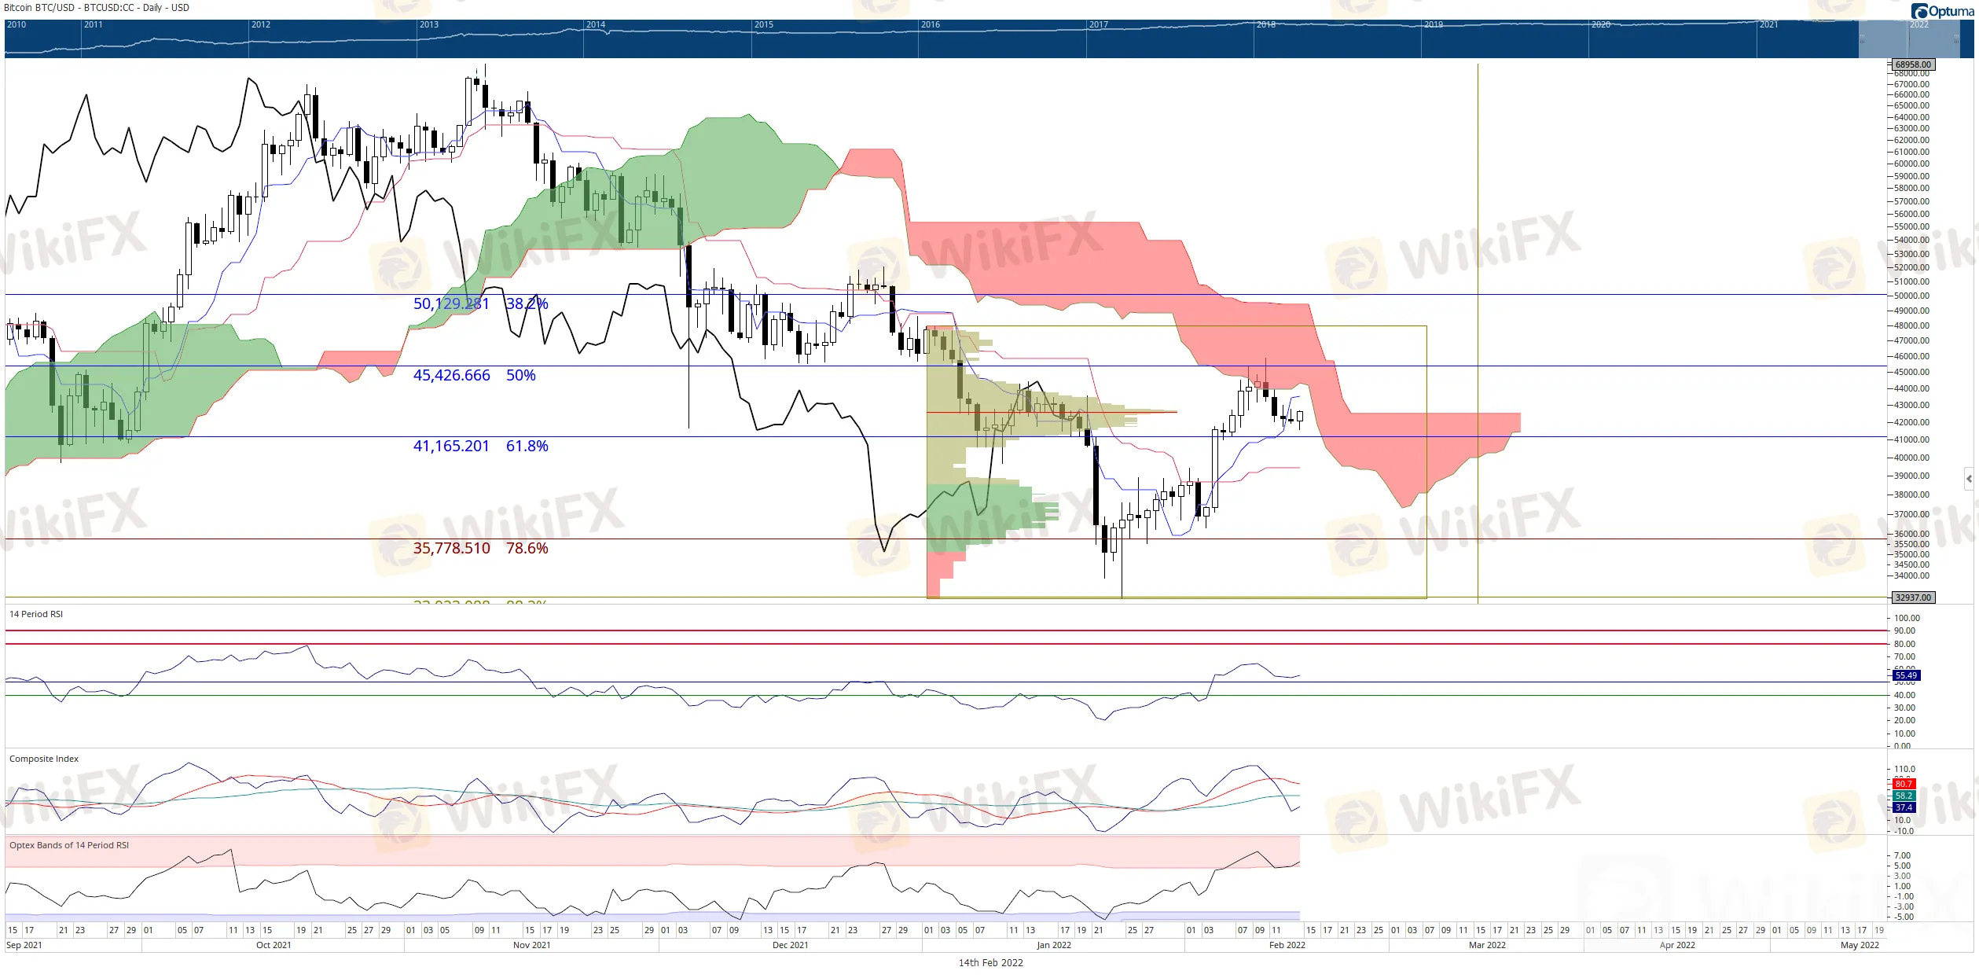Select the 45,426.666 50% Fibonacci label
The width and height of the screenshot is (1979, 978).
(x=474, y=375)
